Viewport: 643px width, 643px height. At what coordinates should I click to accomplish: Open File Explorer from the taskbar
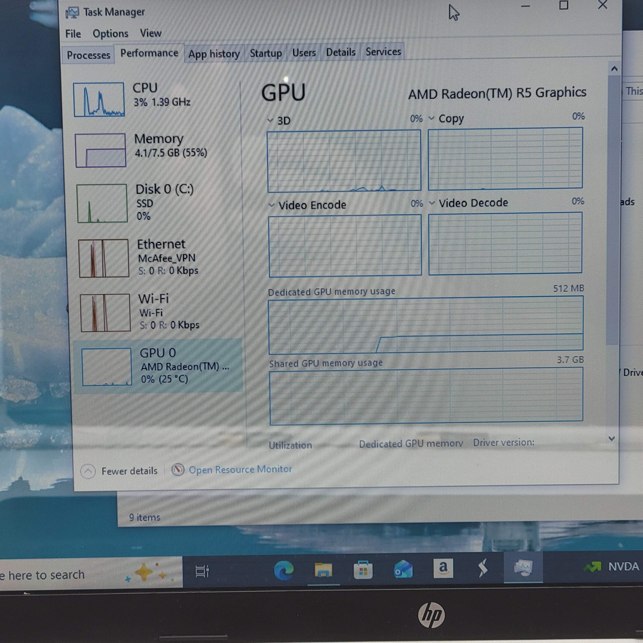coord(323,570)
